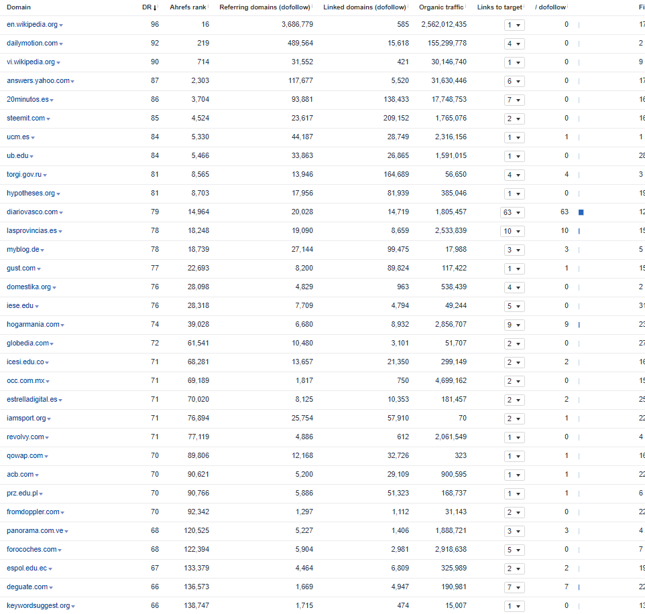Open links dropdown for keywordsuggest.org row
Image resolution: width=645 pixels, height=614 pixels.
point(514,606)
